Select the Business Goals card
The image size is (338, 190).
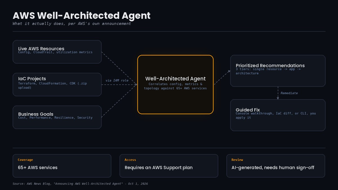[x=57, y=117]
